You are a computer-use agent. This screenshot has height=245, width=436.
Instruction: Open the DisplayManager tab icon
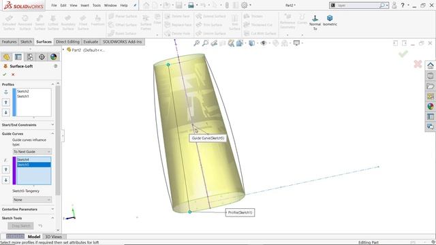point(53,56)
